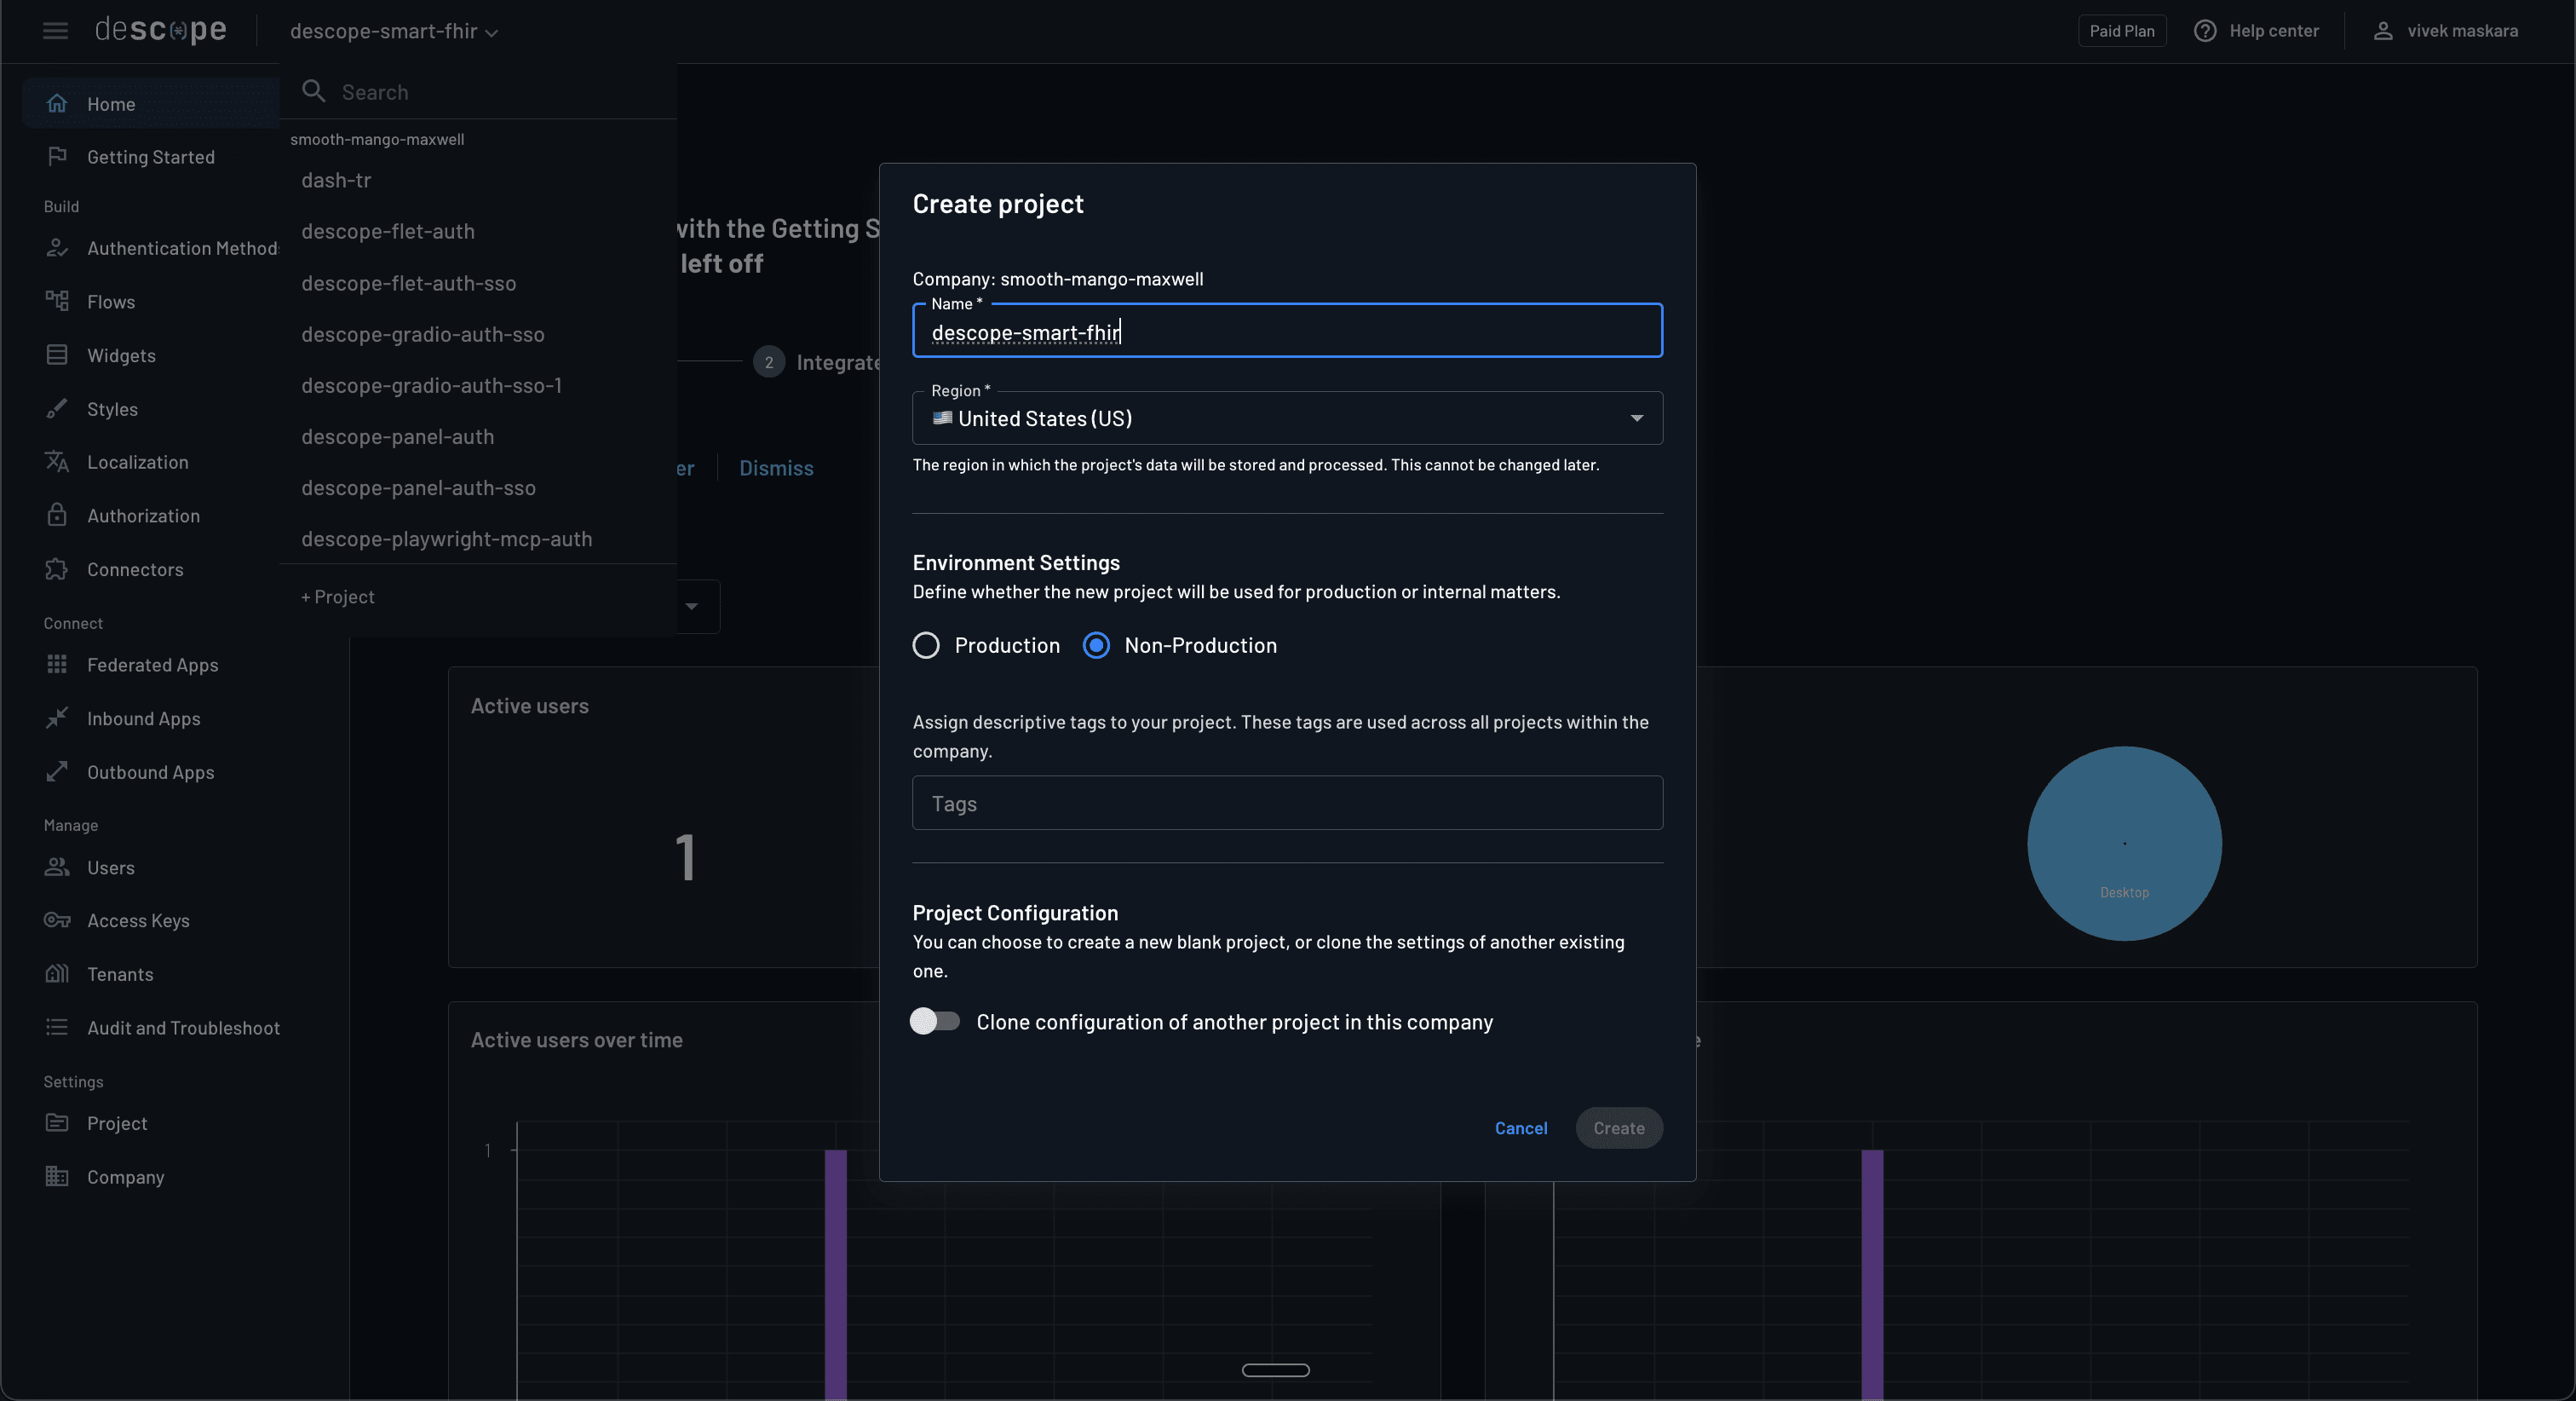This screenshot has width=2576, height=1401.
Task: Open the Region dropdown
Action: [x=1636, y=418]
